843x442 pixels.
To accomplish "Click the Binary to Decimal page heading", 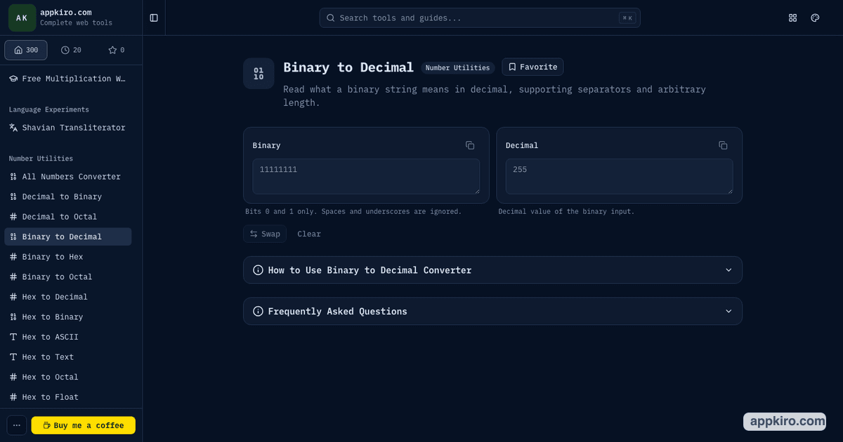I will (x=348, y=67).
